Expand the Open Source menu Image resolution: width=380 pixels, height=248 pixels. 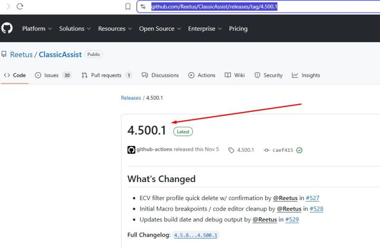point(160,28)
